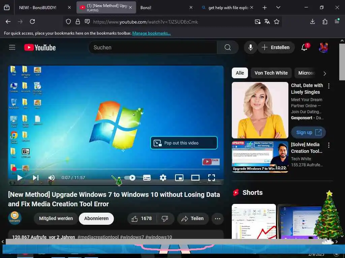Click the red playhead on the timeline
Viewport: 345px width, 258px height.
click(14, 169)
